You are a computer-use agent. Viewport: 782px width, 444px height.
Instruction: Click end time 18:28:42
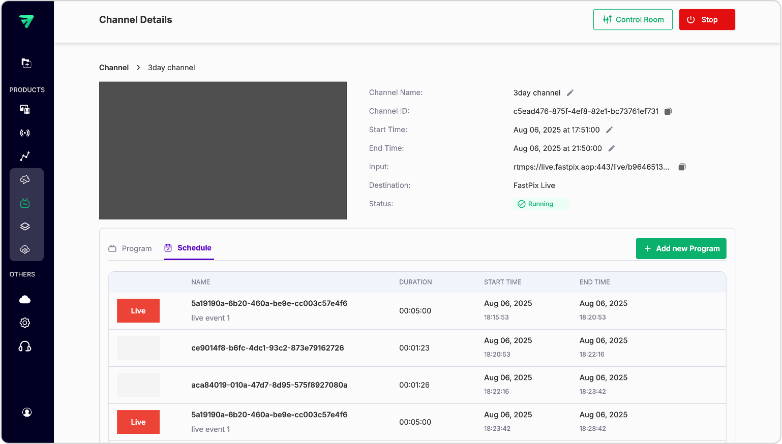pyautogui.click(x=593, y=429)
